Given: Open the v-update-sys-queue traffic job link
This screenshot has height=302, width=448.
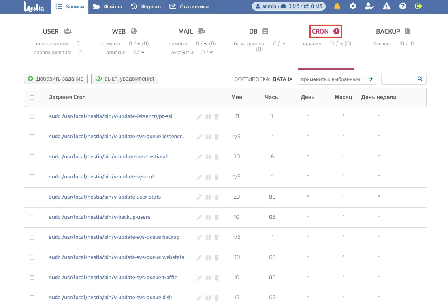Looking at the screenshot, I should (x=113, y=278).
